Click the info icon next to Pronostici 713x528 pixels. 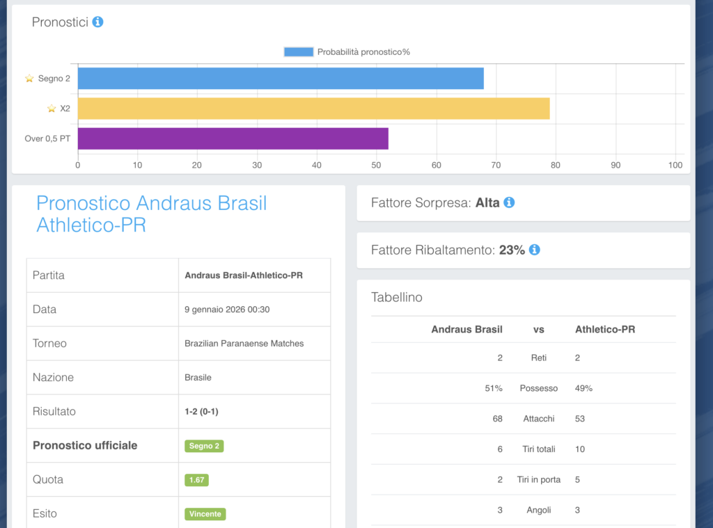coord(97,22)
